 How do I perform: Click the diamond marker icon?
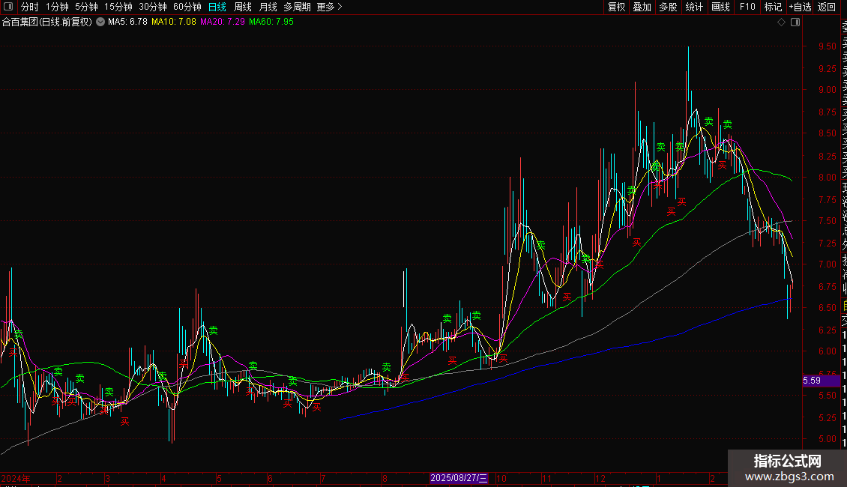[781, 22]
